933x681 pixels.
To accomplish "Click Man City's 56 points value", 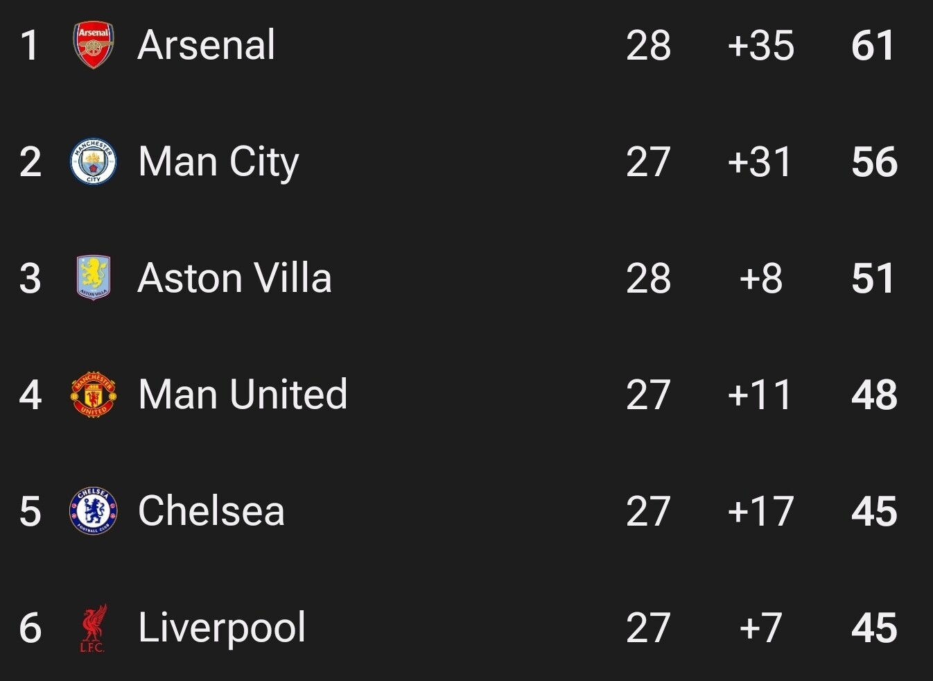I will [x=875, y=162].
